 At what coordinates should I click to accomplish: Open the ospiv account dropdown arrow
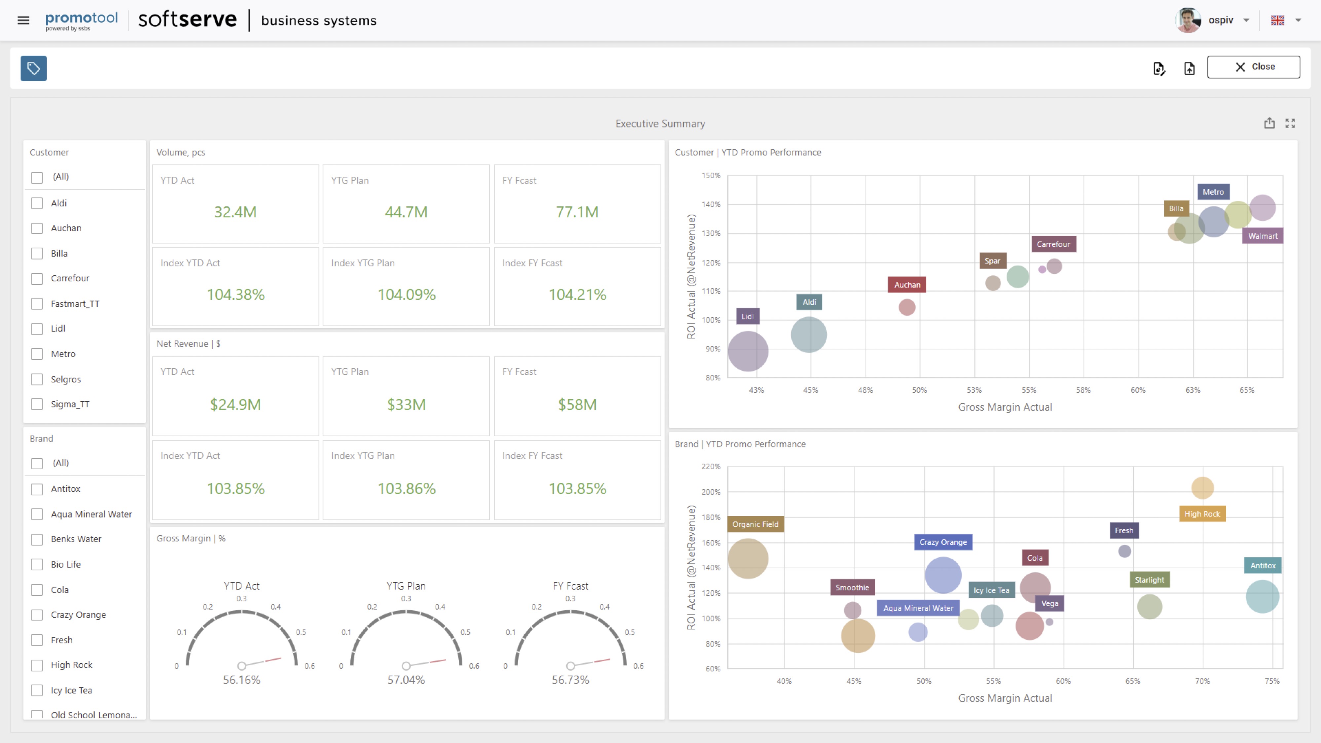click(x=1246, y=20)
